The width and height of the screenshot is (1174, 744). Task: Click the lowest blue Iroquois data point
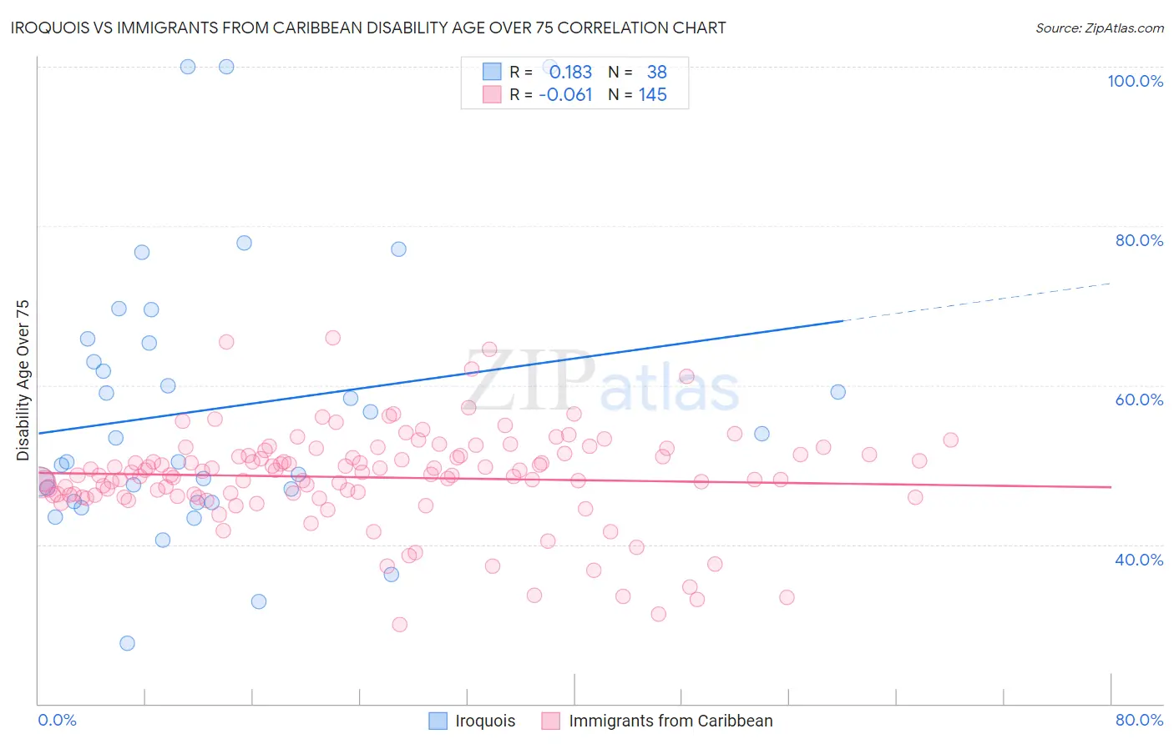click(x=127, y=643)
